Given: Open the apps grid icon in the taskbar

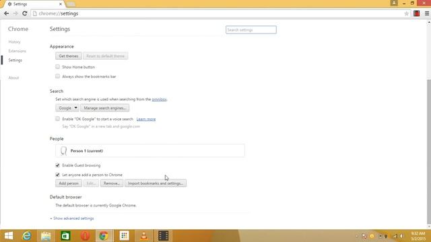Looking at the screenshot, I should (124, 236).
